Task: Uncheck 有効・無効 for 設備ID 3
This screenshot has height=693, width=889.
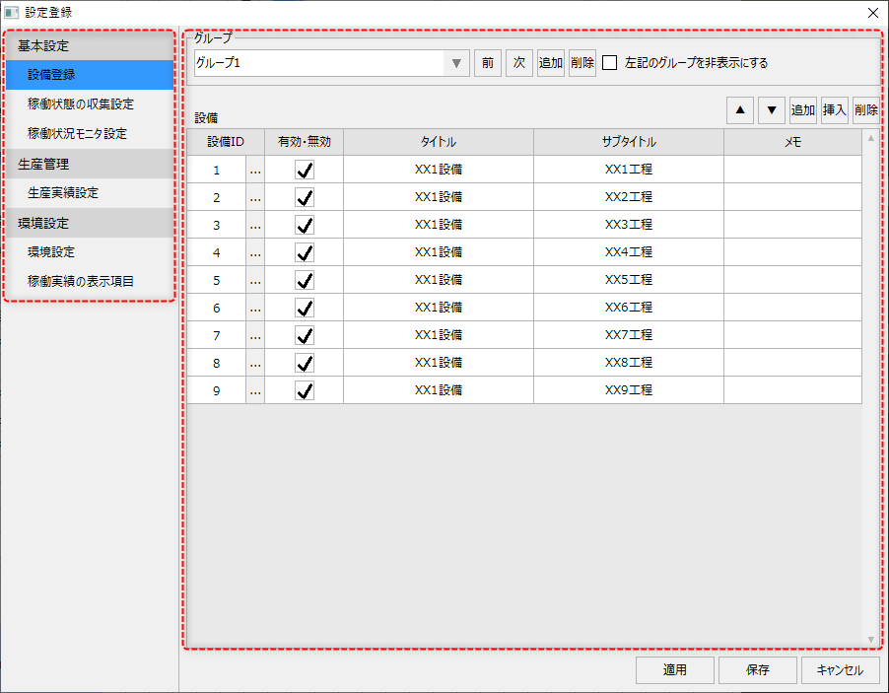Action: pos(305,224)
